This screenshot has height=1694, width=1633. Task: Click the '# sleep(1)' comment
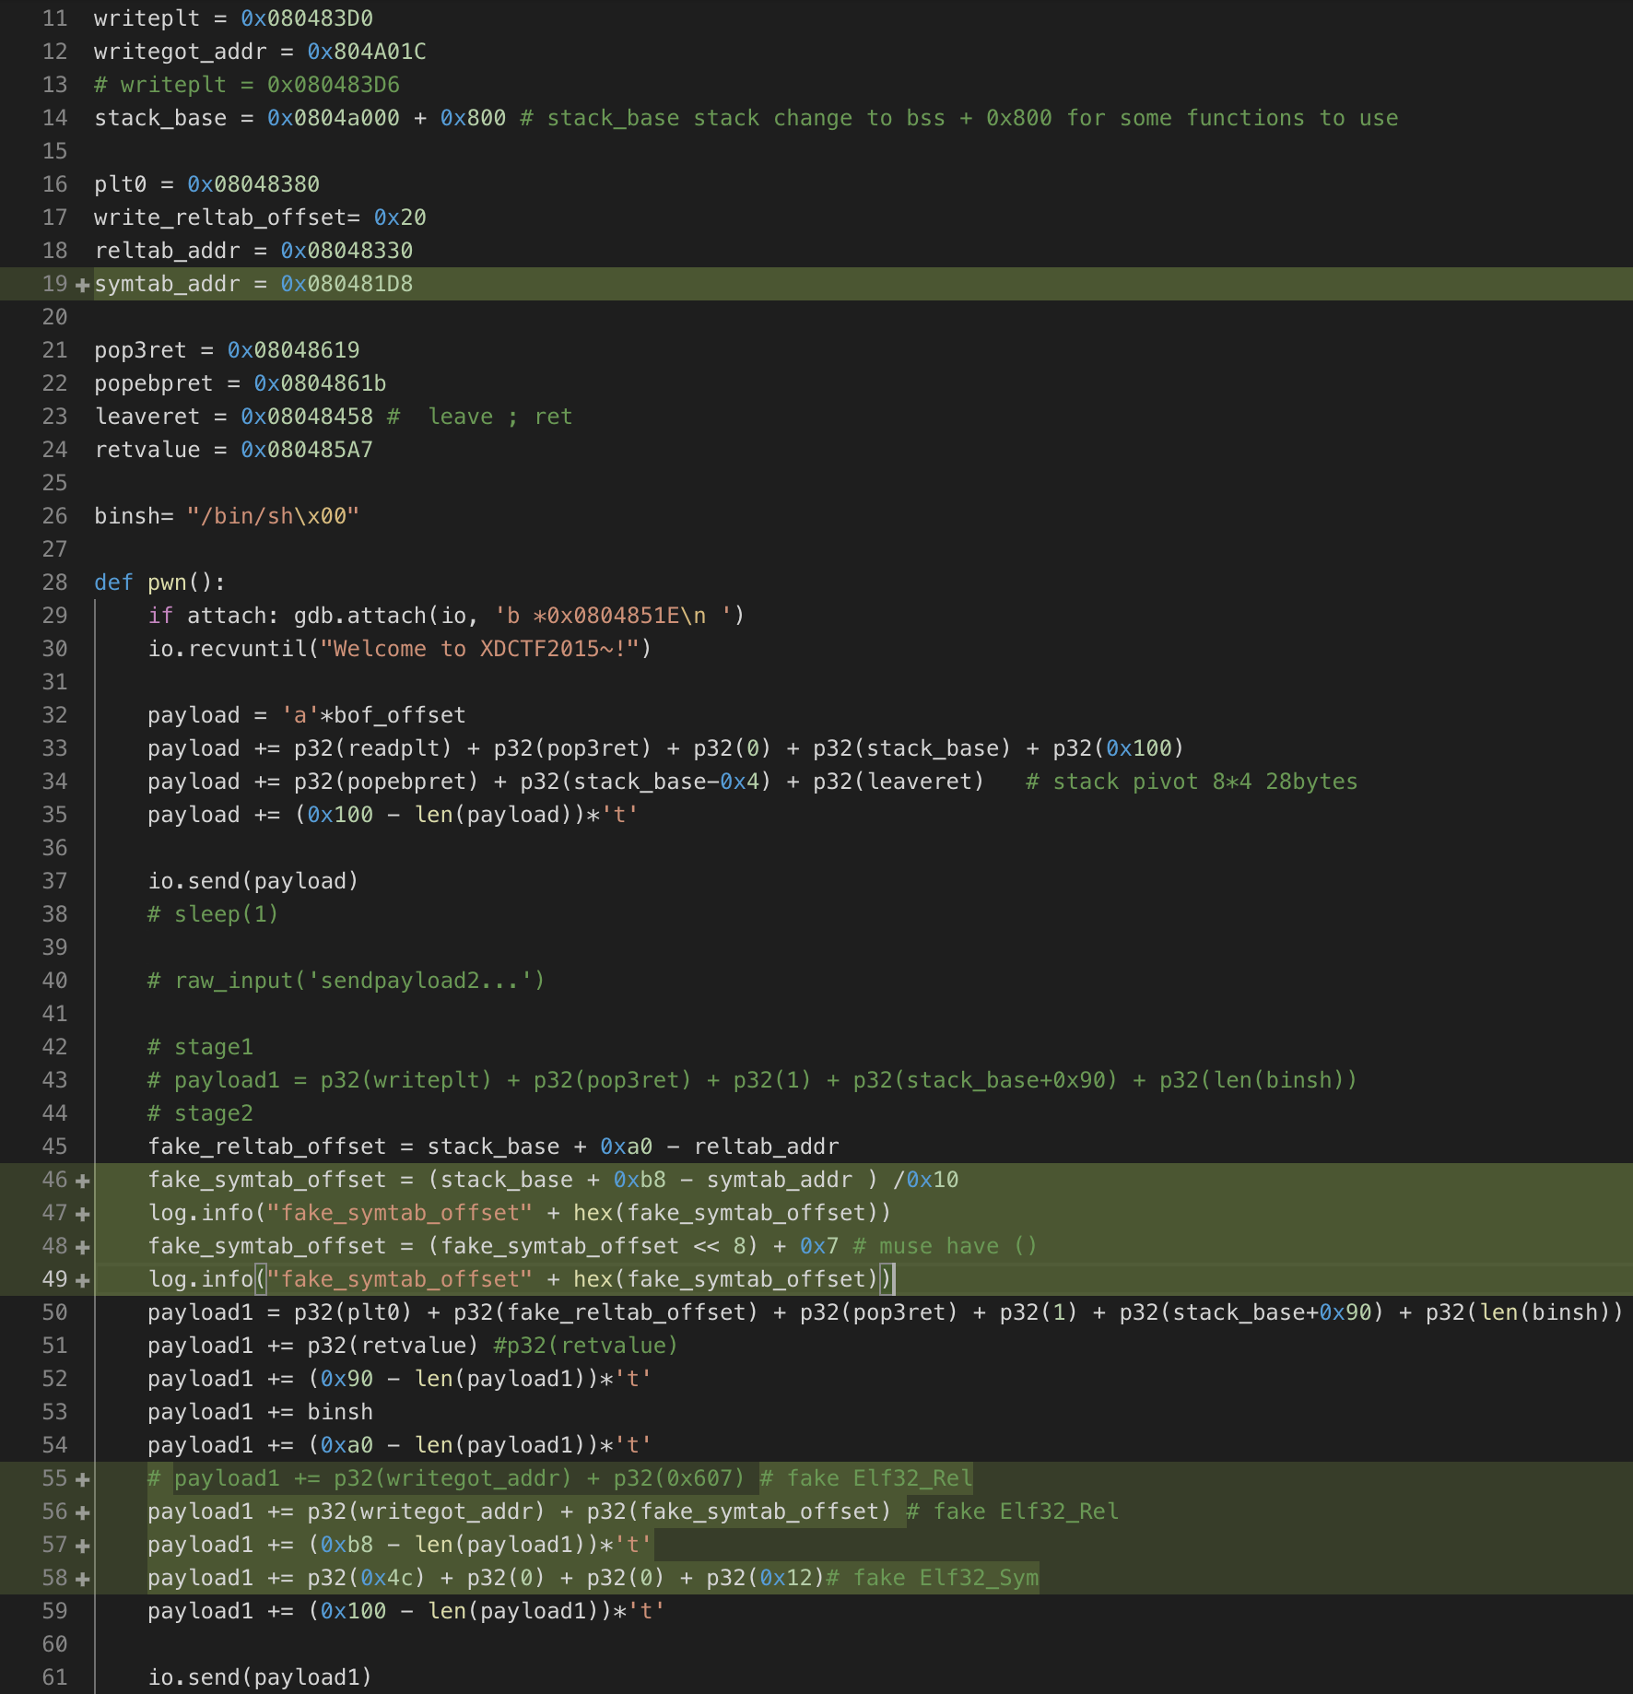click(213, 914)
